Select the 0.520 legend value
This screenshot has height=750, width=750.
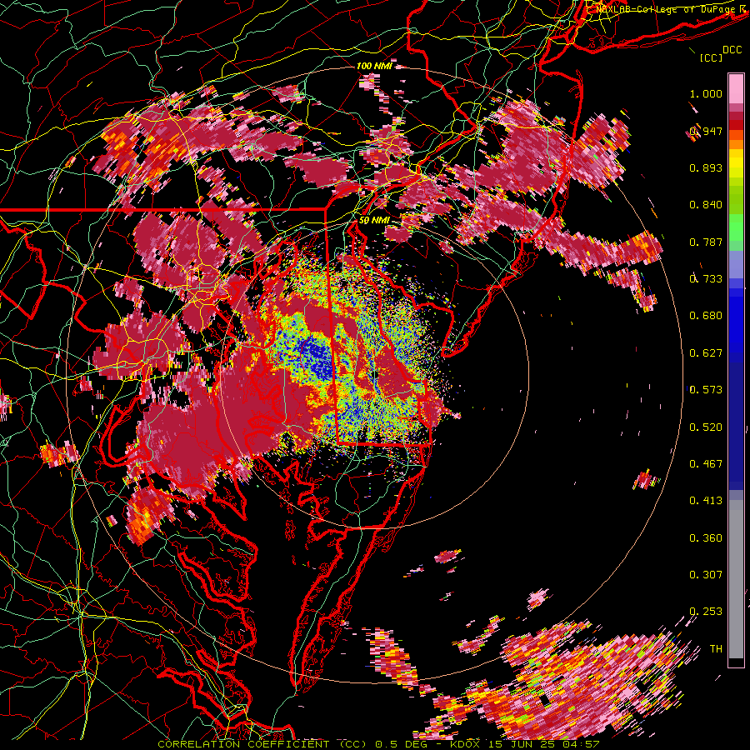tap(706, 427)
